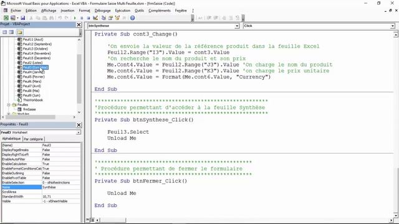
Task: Click View Object icon in Project panel
Action: [x=11, y=32]
